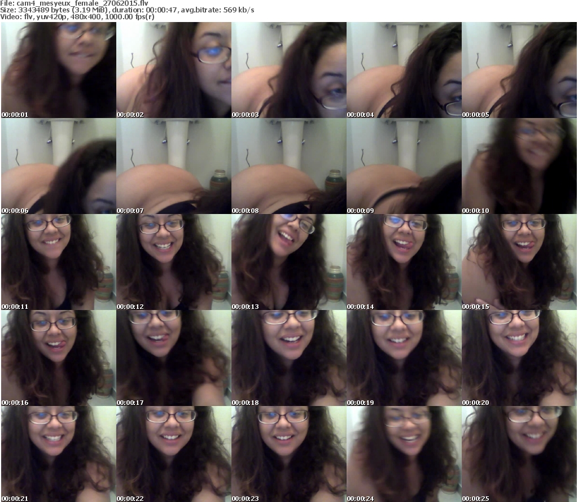The image size is (578, 502).
Task: Select the thumbnail frame at 00:00:20
Action: pos(519,358)
